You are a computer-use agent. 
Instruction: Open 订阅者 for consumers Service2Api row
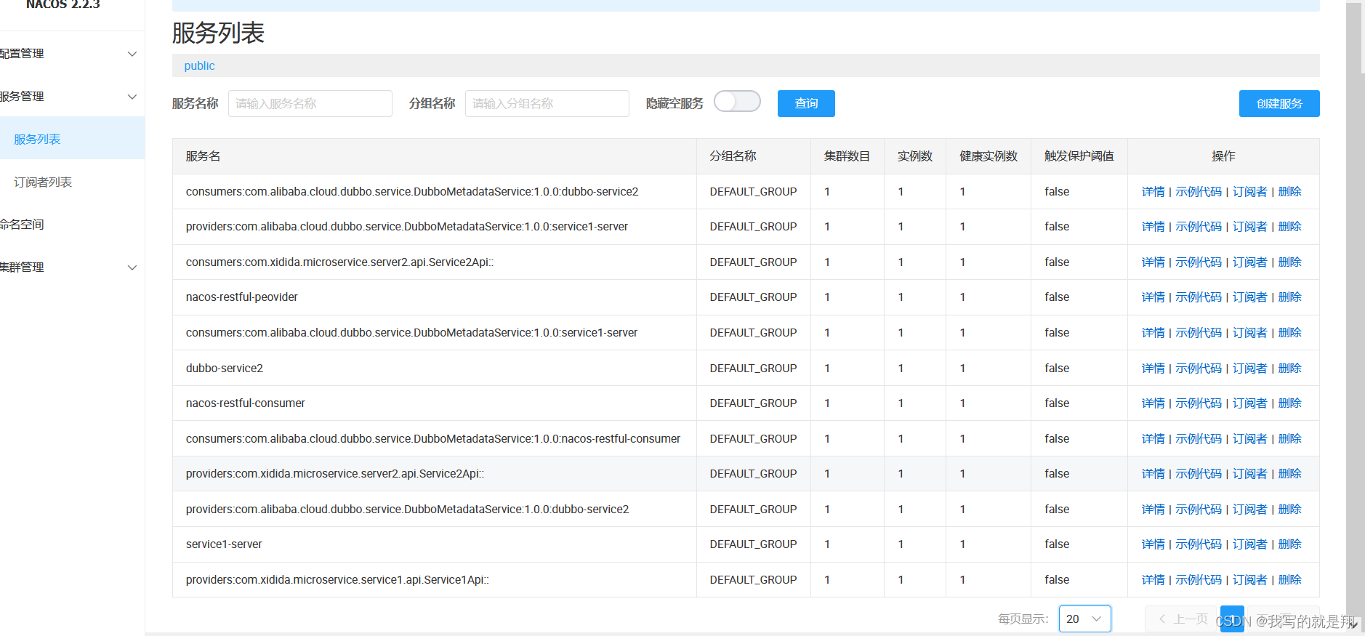(1249, 262)
